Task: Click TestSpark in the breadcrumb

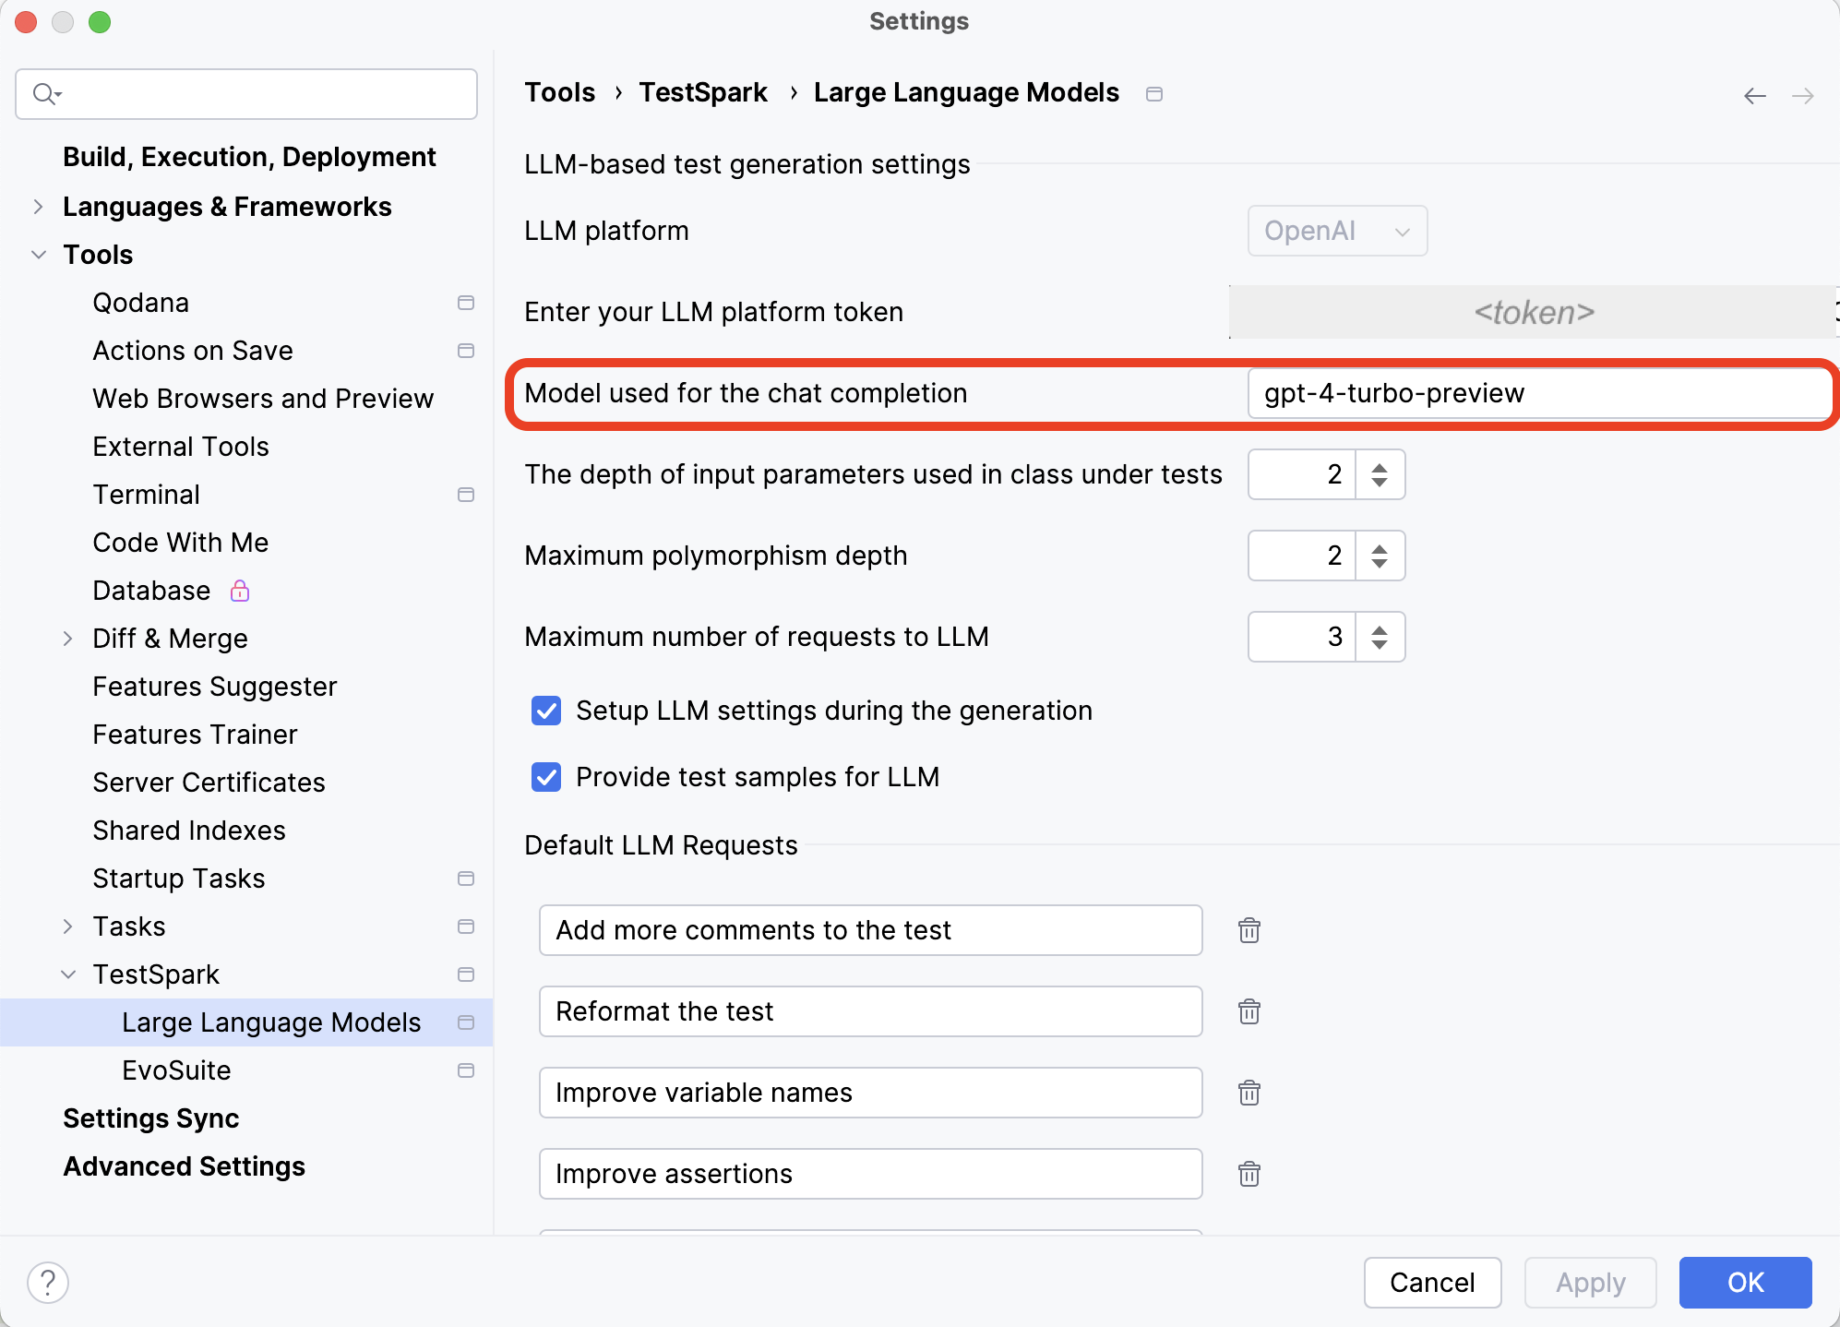Action: tap(703, 92)
